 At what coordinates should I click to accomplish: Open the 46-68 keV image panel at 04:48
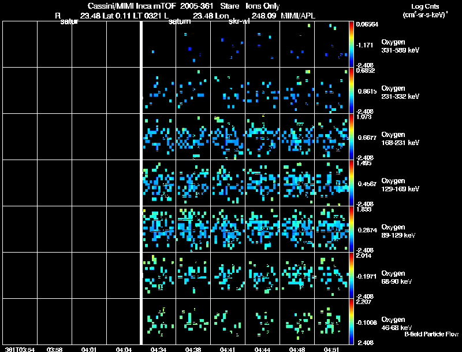[297, 322]
